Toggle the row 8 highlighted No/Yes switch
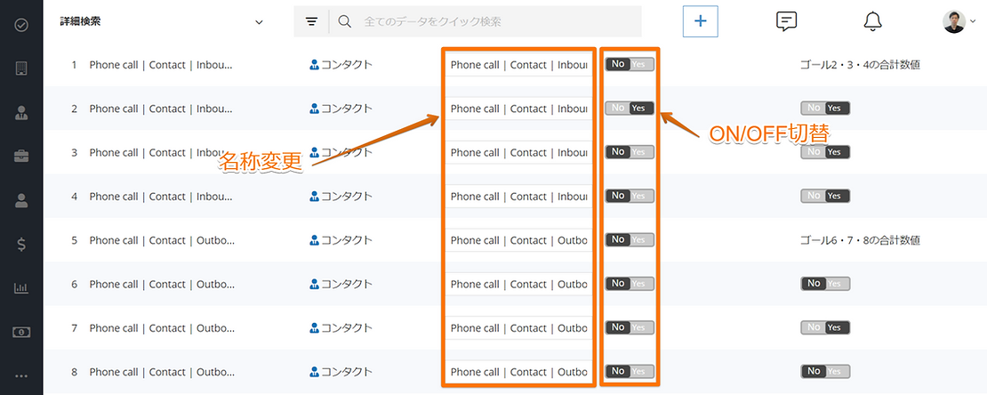The image size is (987, 395). coord(630,371)
